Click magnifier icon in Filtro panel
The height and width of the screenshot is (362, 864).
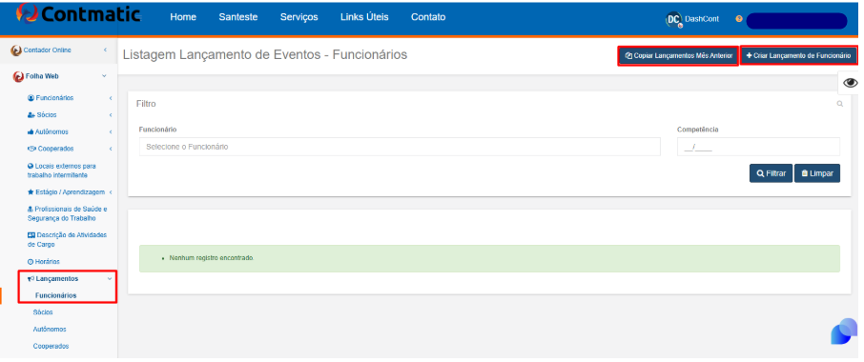(840, 104)
